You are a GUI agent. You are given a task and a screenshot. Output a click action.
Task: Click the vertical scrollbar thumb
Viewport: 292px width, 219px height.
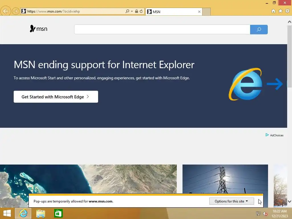289,56
